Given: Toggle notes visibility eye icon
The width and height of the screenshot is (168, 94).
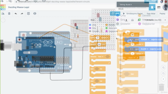Looking at the screenshot, I should (x=35, y=14).
